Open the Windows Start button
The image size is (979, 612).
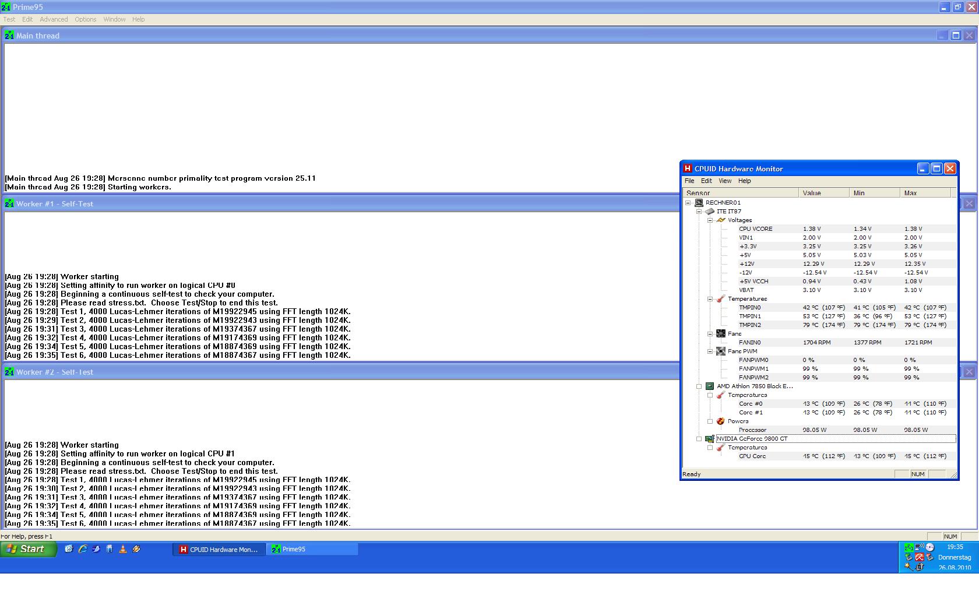(28, 549)
